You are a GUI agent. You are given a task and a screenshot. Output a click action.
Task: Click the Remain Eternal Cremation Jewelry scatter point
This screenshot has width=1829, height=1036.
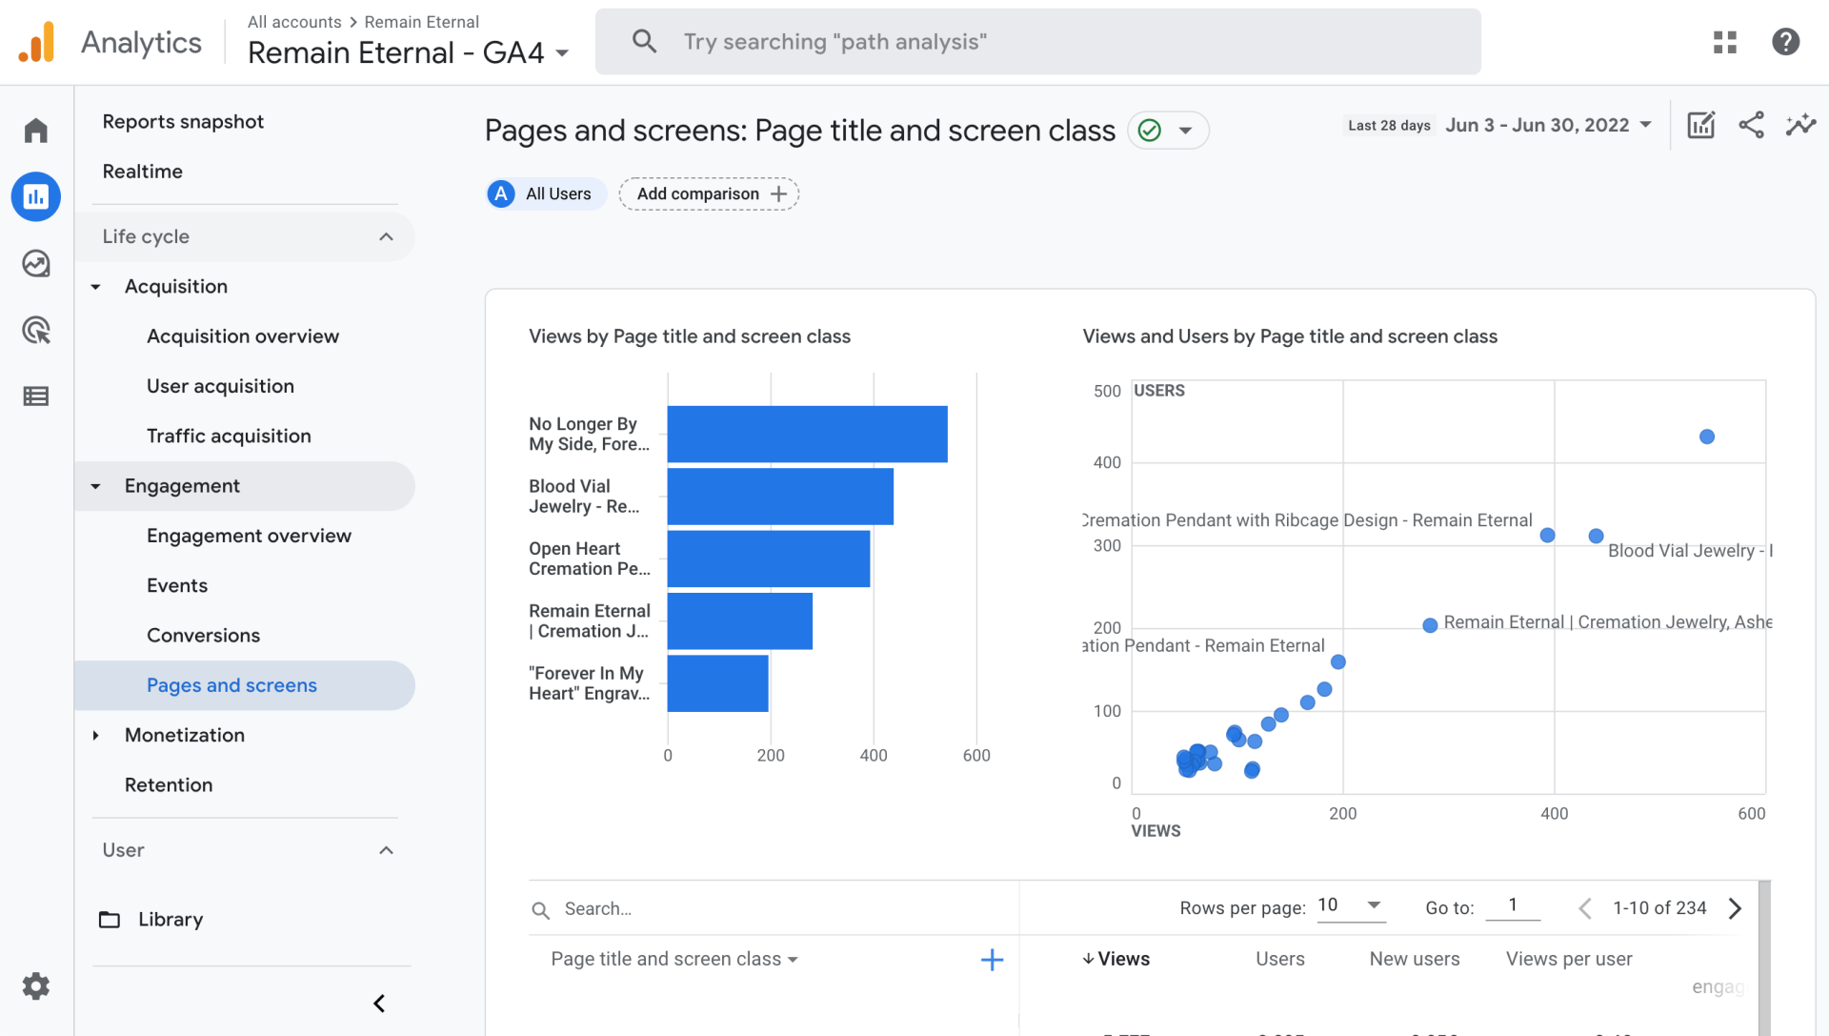pos(1430,625)
